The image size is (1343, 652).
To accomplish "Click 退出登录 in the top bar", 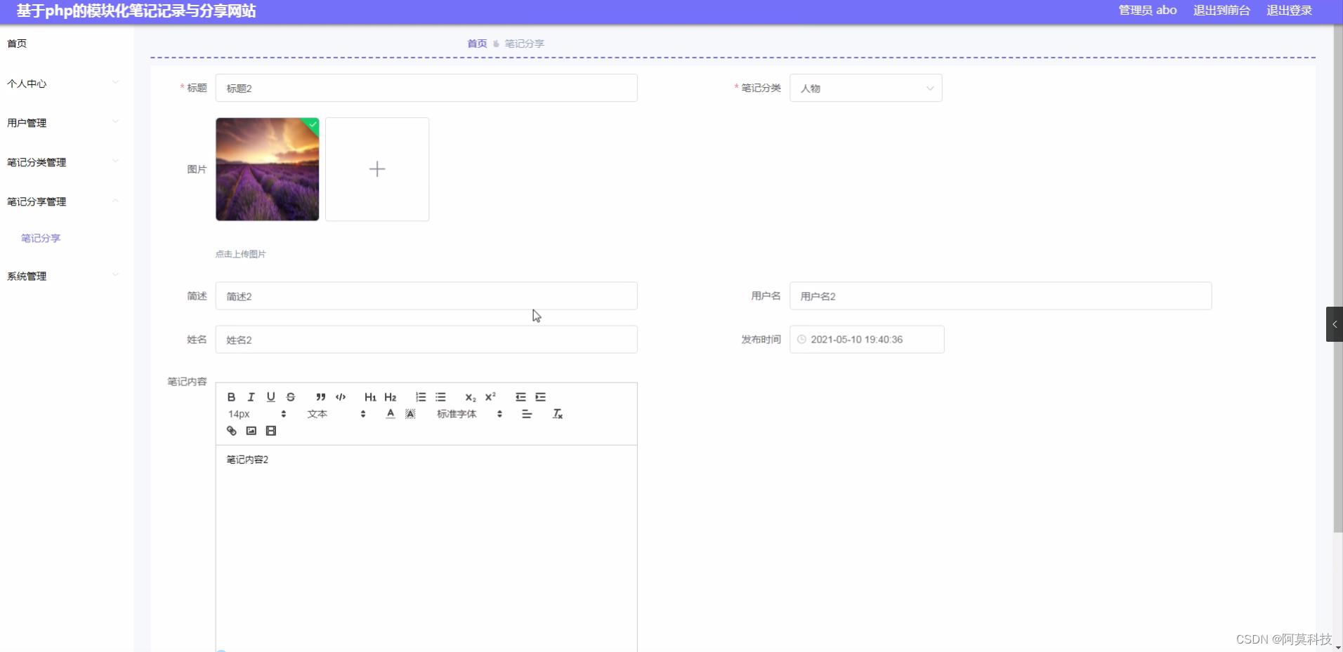I will [x=1290, y=10].
